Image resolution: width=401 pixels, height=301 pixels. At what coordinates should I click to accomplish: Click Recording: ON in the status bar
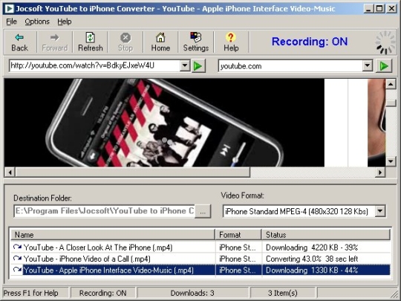click(102, 293)
